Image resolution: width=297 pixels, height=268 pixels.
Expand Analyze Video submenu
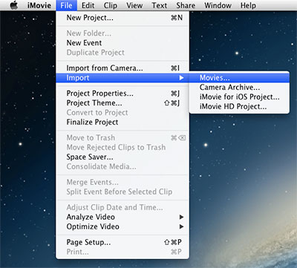click(x=123, y=217)
